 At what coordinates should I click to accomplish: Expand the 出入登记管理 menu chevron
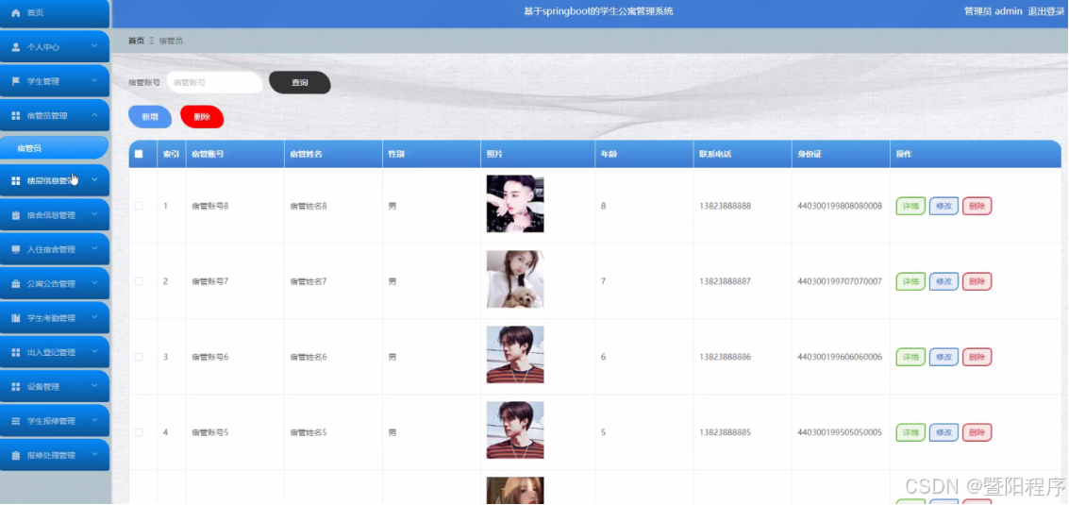[x=94, y=351]
